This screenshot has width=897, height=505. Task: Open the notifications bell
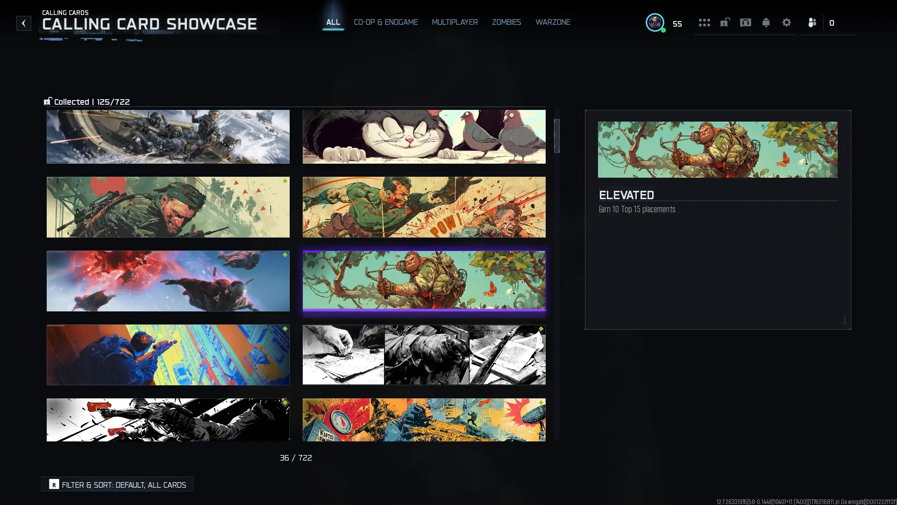click(766, 22)
